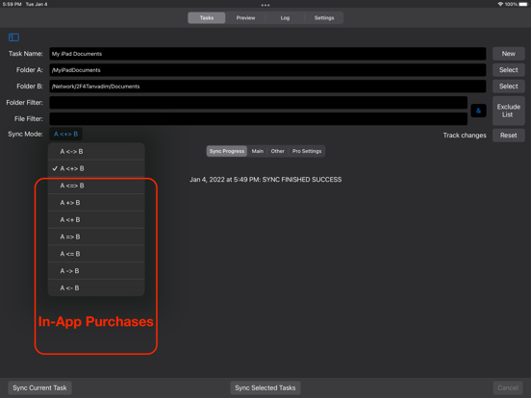Screen dimensions: 531x398
Task: Choose A <=> B sync mode
Action: click(x=96, y=186)
